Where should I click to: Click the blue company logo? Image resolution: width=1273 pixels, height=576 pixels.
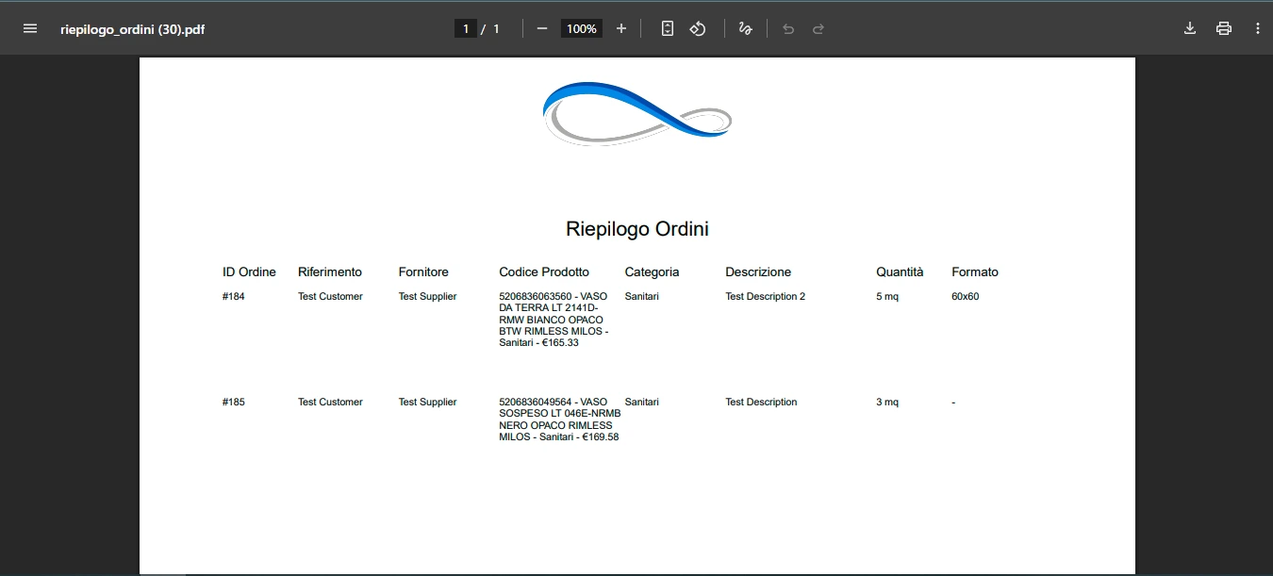636,113
